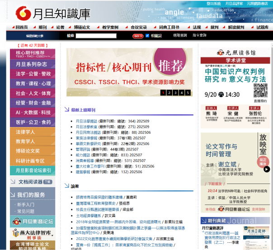Type in the 檢索 search field

(97, 36)
